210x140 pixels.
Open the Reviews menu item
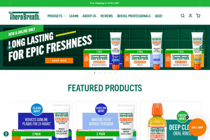(107, 16)
